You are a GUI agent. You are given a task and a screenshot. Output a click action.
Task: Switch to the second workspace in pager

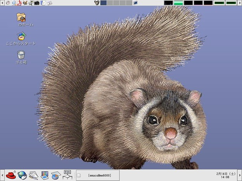coord(110,3)
